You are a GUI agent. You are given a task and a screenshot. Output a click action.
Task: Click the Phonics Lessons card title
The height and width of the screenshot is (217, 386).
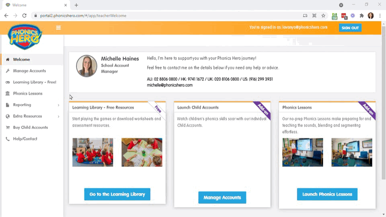pos(297,108)
